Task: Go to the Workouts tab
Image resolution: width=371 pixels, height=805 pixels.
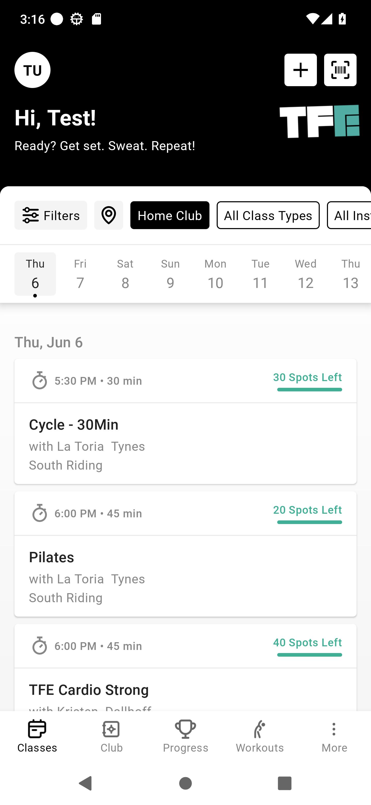Action: point(260,736)
